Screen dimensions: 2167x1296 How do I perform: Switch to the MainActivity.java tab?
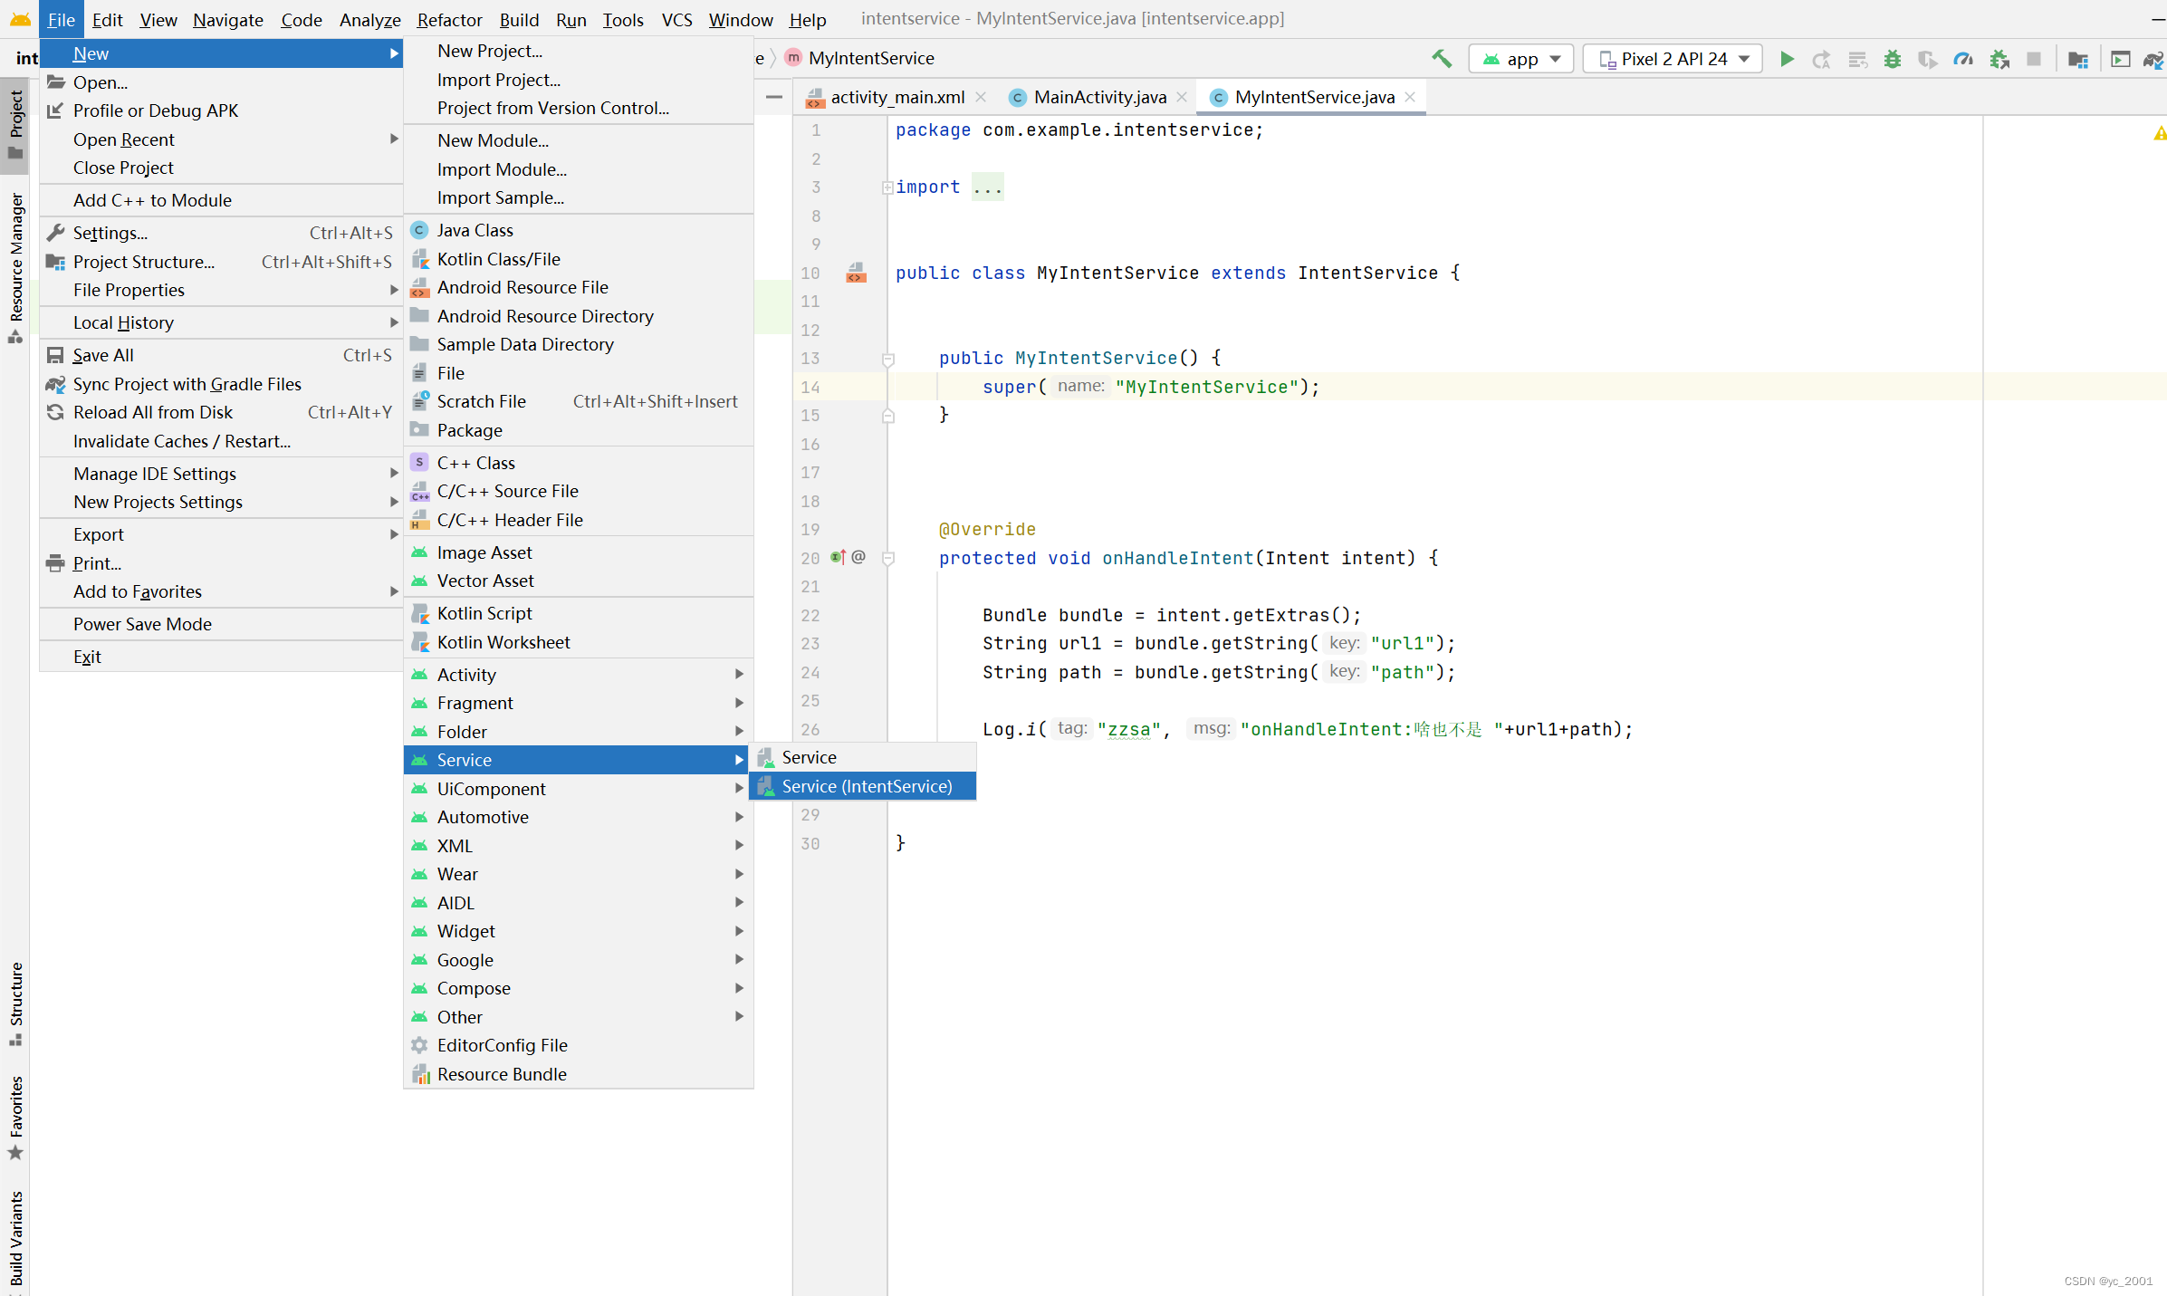tap(1098, 97)
